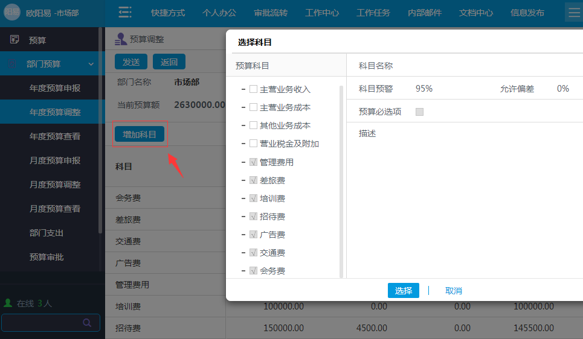
Task: Click the 145500.00 cell in 招待费 row
Action: pos(533,328)
